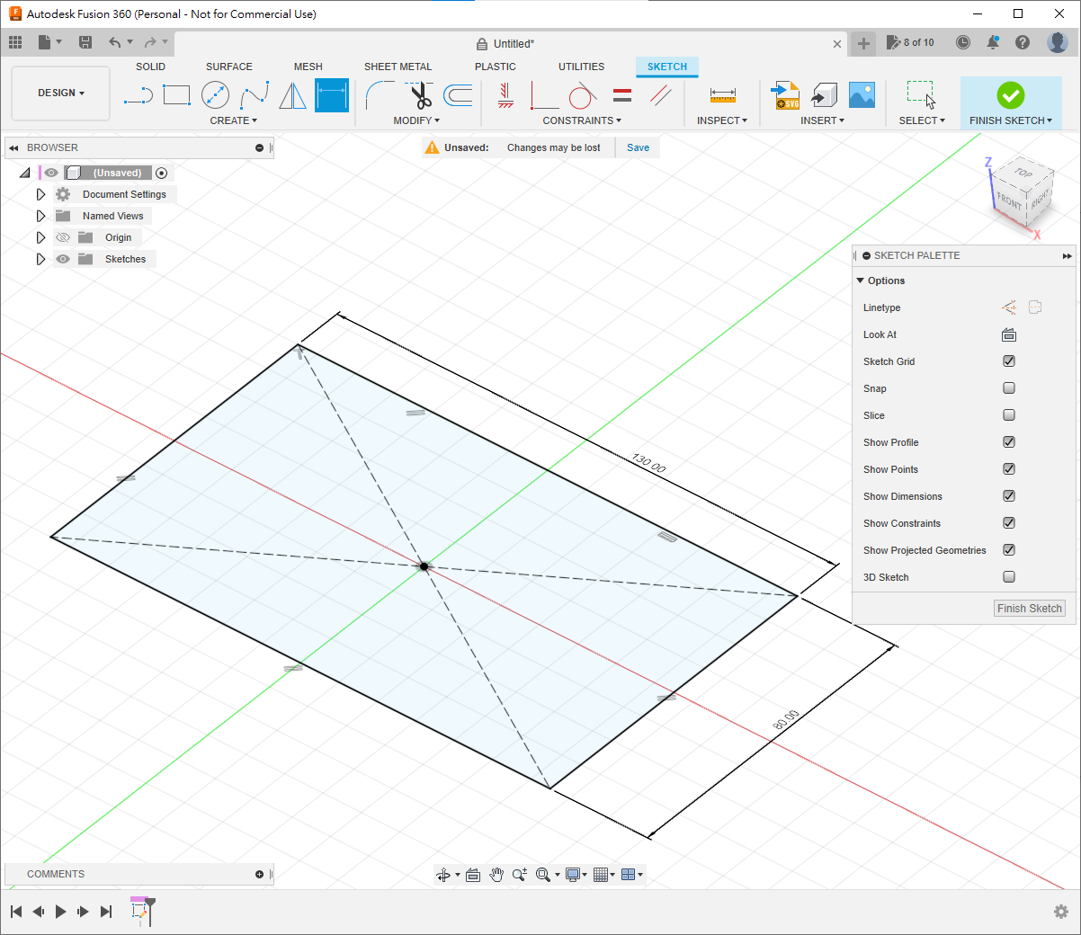Image resolution: width=1081 pixels, height=935 pixels.
Task: Activate the Sketch Dimension tool
Action: 331,95
